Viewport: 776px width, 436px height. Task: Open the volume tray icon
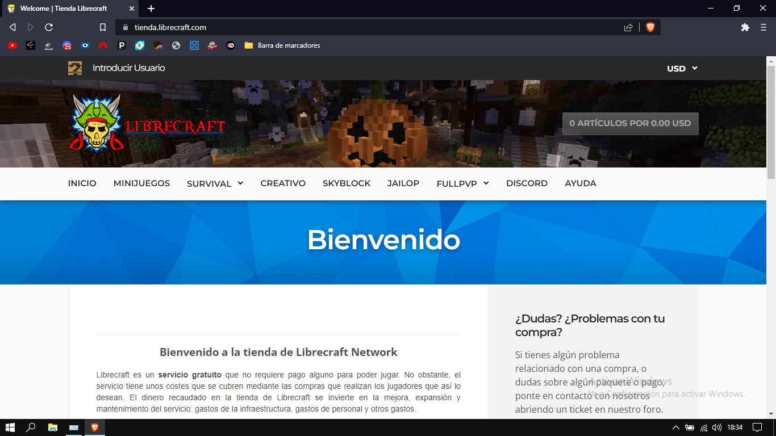717,427
